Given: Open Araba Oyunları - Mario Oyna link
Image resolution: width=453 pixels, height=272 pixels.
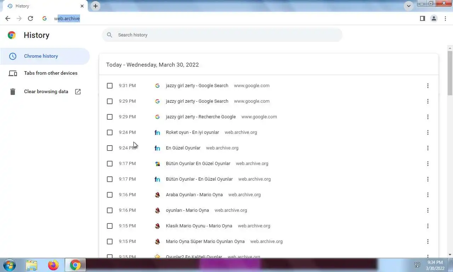Looking at the screenshot, I should [x=194, y=195].
